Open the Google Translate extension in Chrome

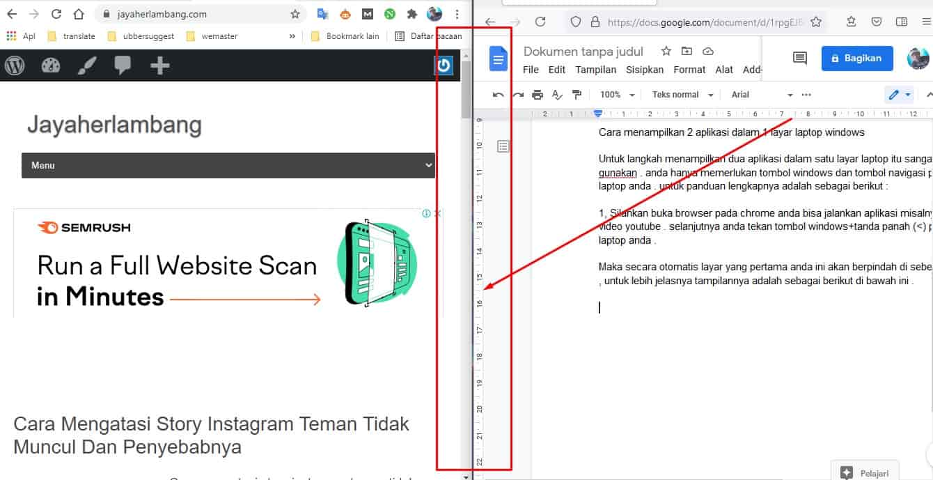coord(322,14)
